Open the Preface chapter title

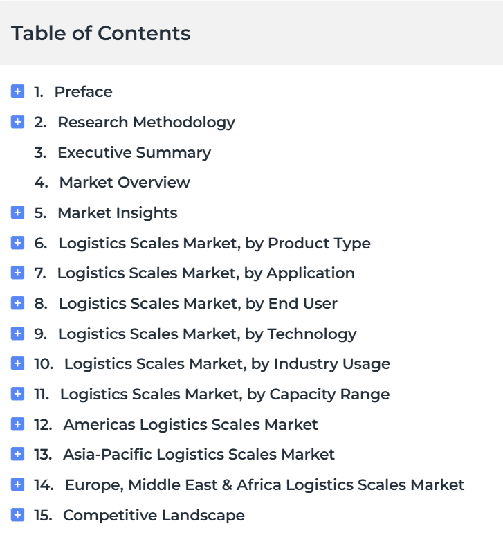point(84,92)
